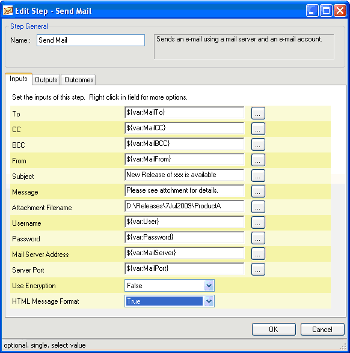The image size is (350, 353).
Task: Click the Send Mail envelope title icon
Action: [x=8, y=11]
